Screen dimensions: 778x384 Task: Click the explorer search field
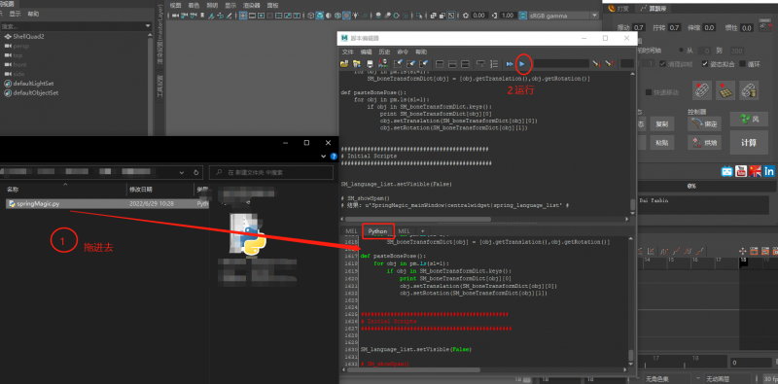271,173
